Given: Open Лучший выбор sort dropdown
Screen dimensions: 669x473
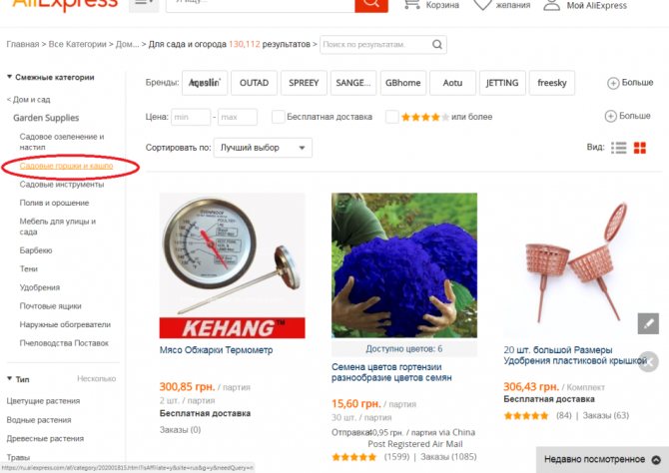Looking at the screenshot, I should pyautogui.click(x=263, y=148).
